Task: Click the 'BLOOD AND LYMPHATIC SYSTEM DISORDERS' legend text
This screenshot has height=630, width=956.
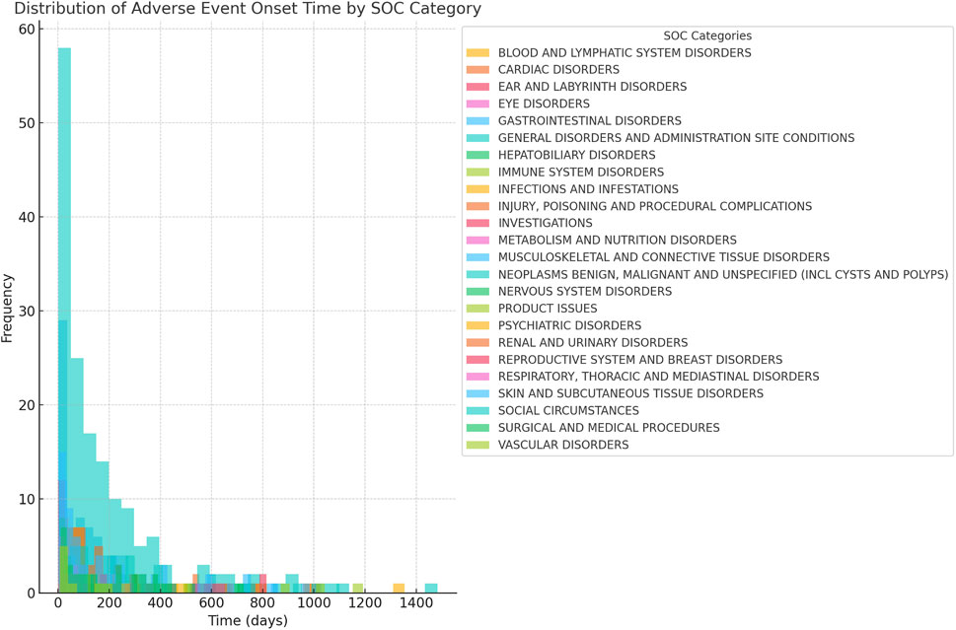Action: (x=625, y=53)
